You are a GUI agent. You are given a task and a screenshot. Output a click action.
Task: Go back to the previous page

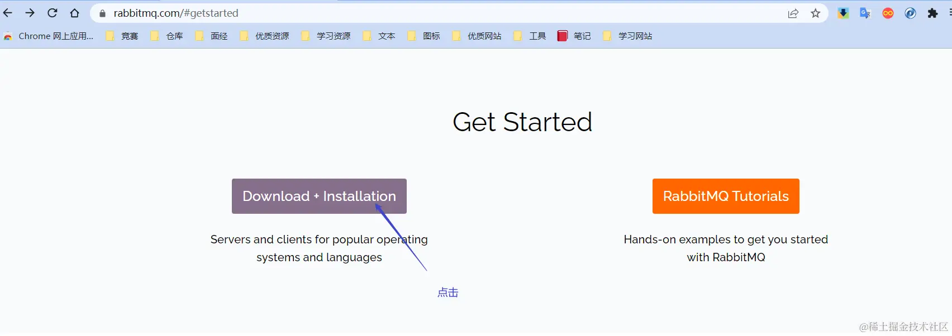7,13
